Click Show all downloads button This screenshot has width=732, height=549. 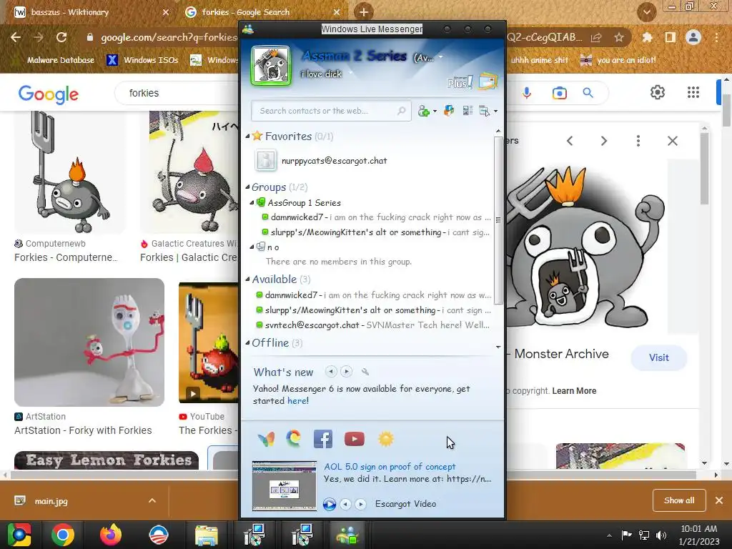point(679,500)
